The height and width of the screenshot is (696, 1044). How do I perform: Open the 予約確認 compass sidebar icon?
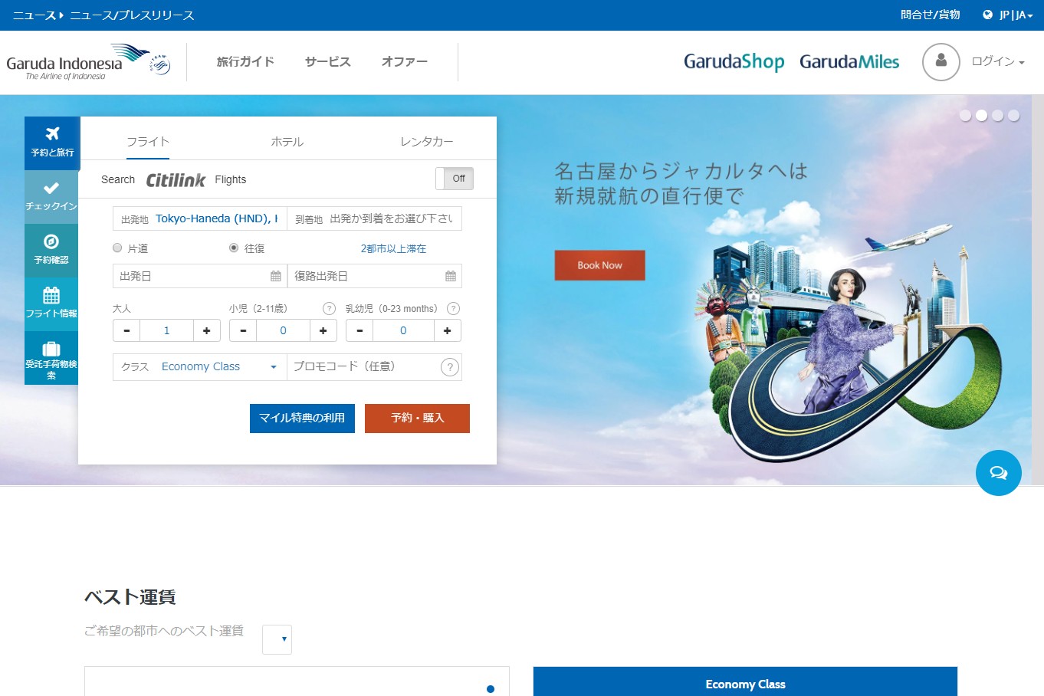point(51,250)
